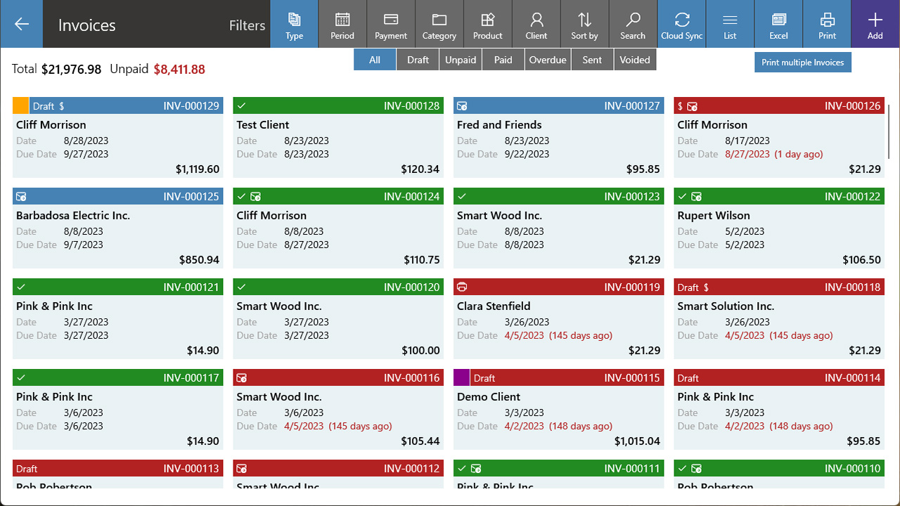900x506 pixels.
Task: Click the $120.34 amount
Action: pyautogui.click(x=420, y=169)
